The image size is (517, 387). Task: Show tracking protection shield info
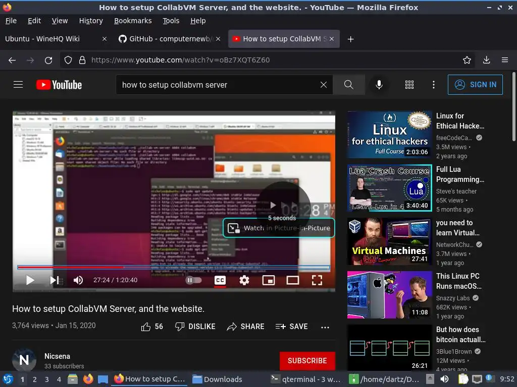[68, 60]
